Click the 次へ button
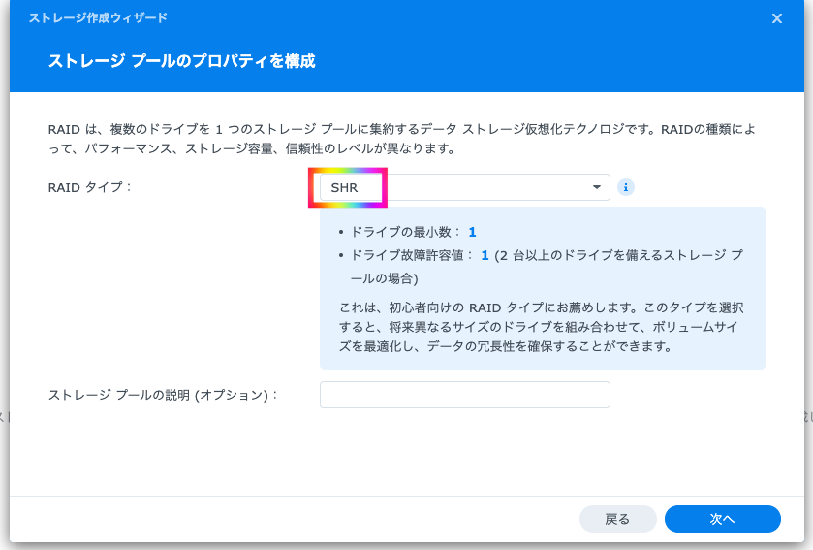 point(722,519)
